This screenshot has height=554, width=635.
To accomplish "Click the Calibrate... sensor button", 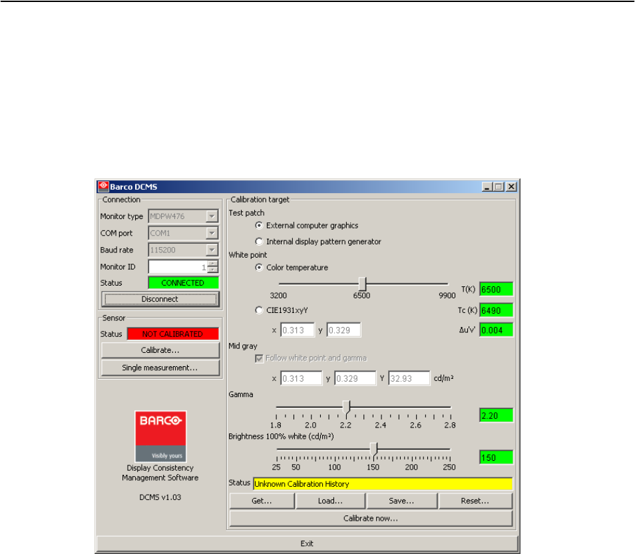I will pyautogui.click(x=160, y=350).
